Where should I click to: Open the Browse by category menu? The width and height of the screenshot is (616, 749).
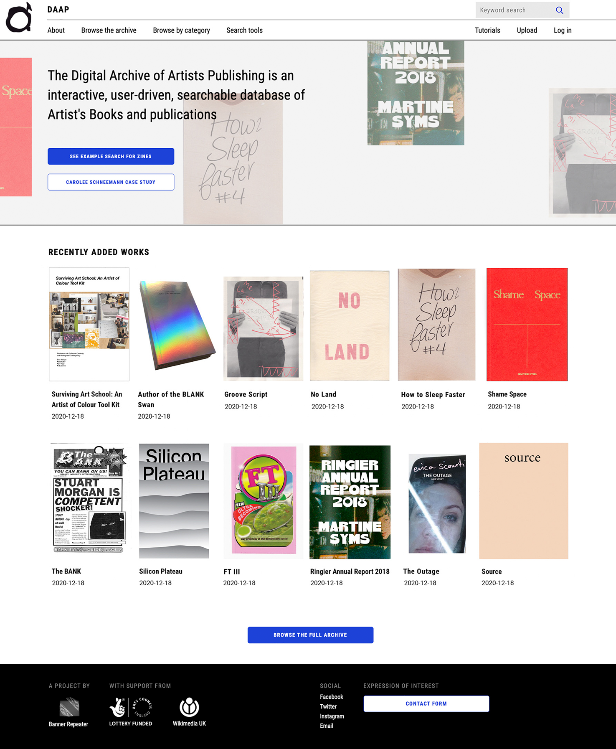click(x=181, y=30)
